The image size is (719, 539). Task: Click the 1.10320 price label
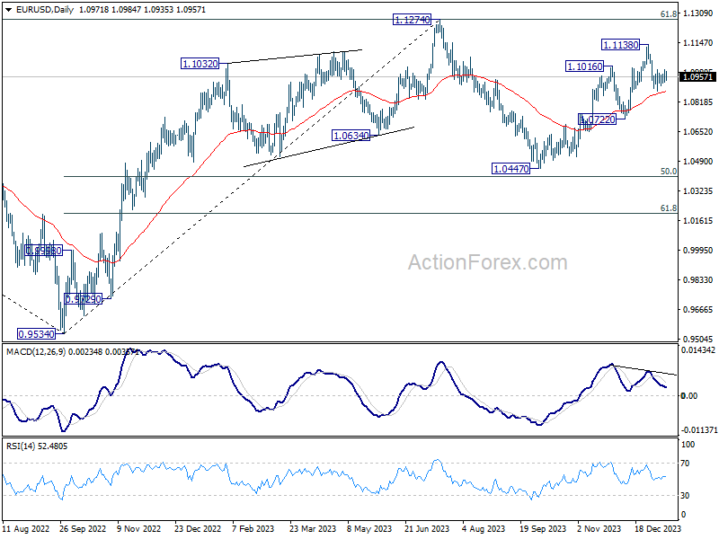(x=200, y=64)
